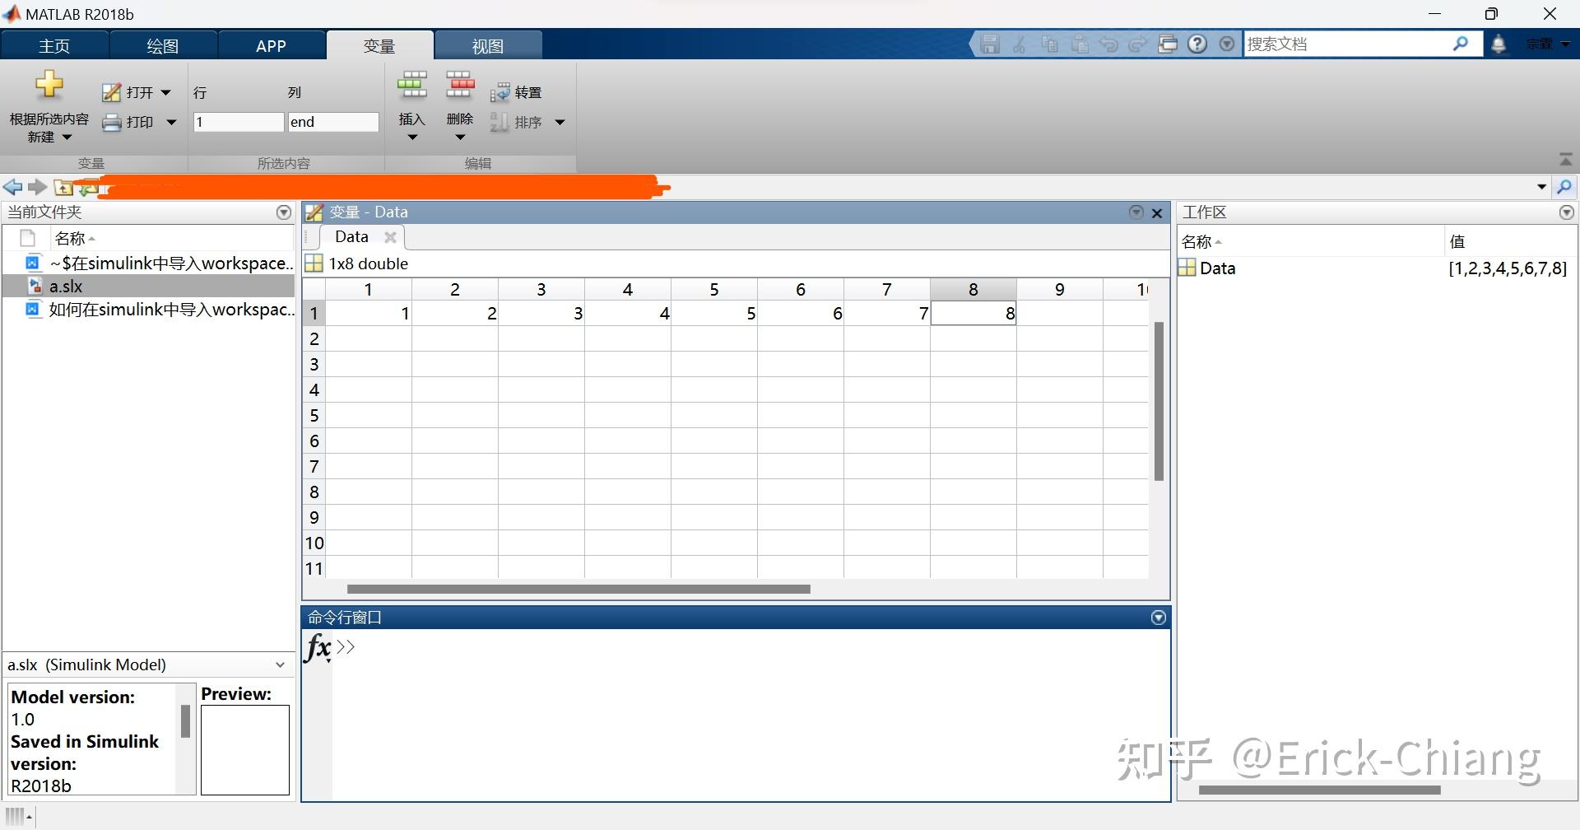1580x830 pixels.
Task: Click the Undo icon
Action: [x=1108, y=44]
